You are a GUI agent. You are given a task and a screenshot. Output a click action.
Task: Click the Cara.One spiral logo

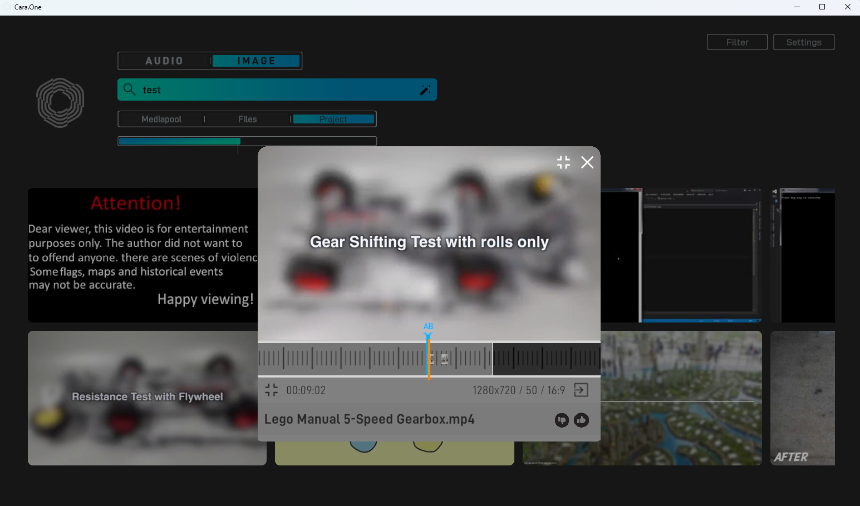coord(60,103)
